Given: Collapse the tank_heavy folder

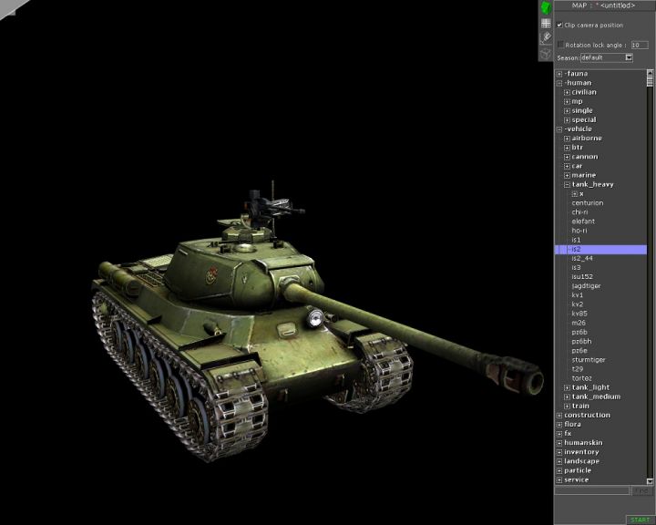Looking at the screenshot, I should (x=567, y=184).
